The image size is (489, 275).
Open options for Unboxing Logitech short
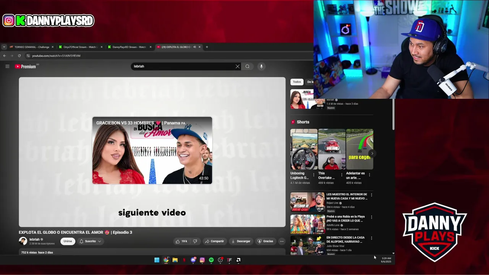coord(314,175)
